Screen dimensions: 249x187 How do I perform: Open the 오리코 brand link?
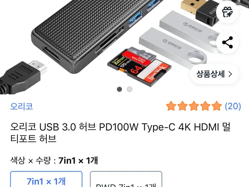(x=22, y=106)
